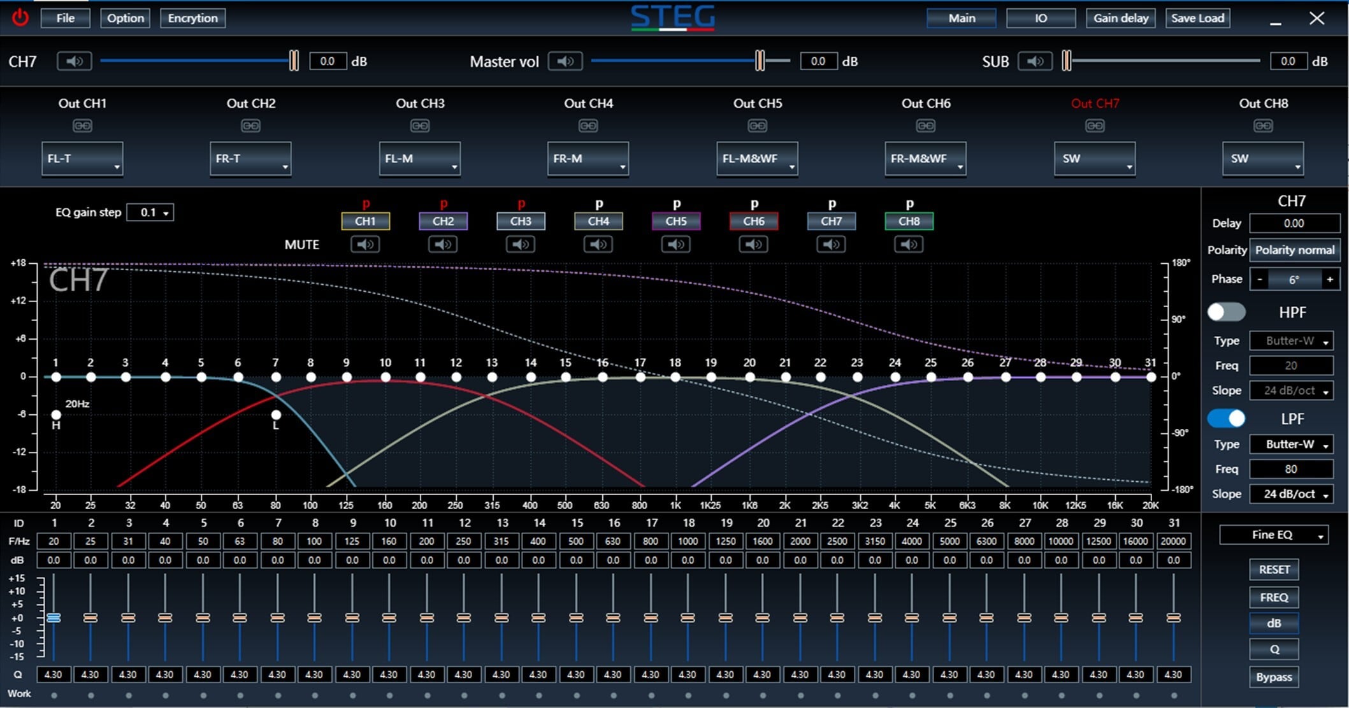Click the Delay value input field
1349x708 pixels.
[1294, 223]
